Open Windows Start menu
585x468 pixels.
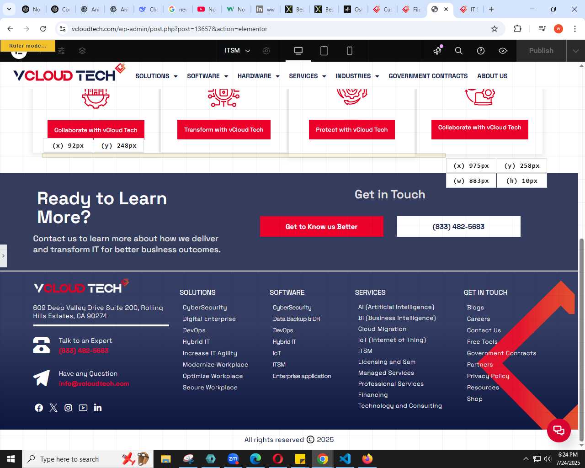(11, 459)
